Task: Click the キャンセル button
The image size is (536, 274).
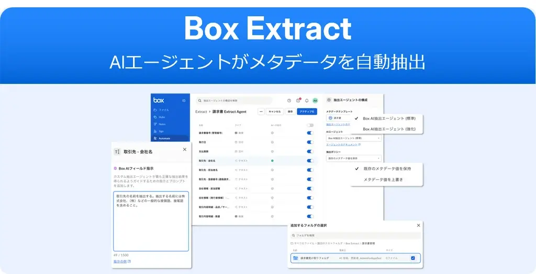Action: (275, 112)
